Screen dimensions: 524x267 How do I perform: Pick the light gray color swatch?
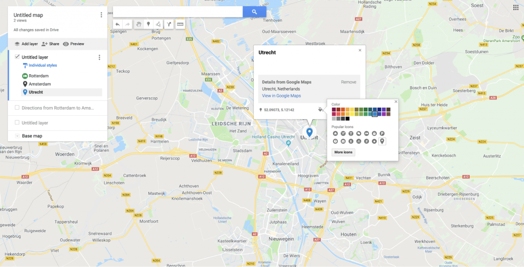tap(334, 118)
